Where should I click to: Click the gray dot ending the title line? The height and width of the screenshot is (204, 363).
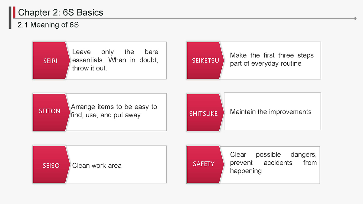(355, 18)
